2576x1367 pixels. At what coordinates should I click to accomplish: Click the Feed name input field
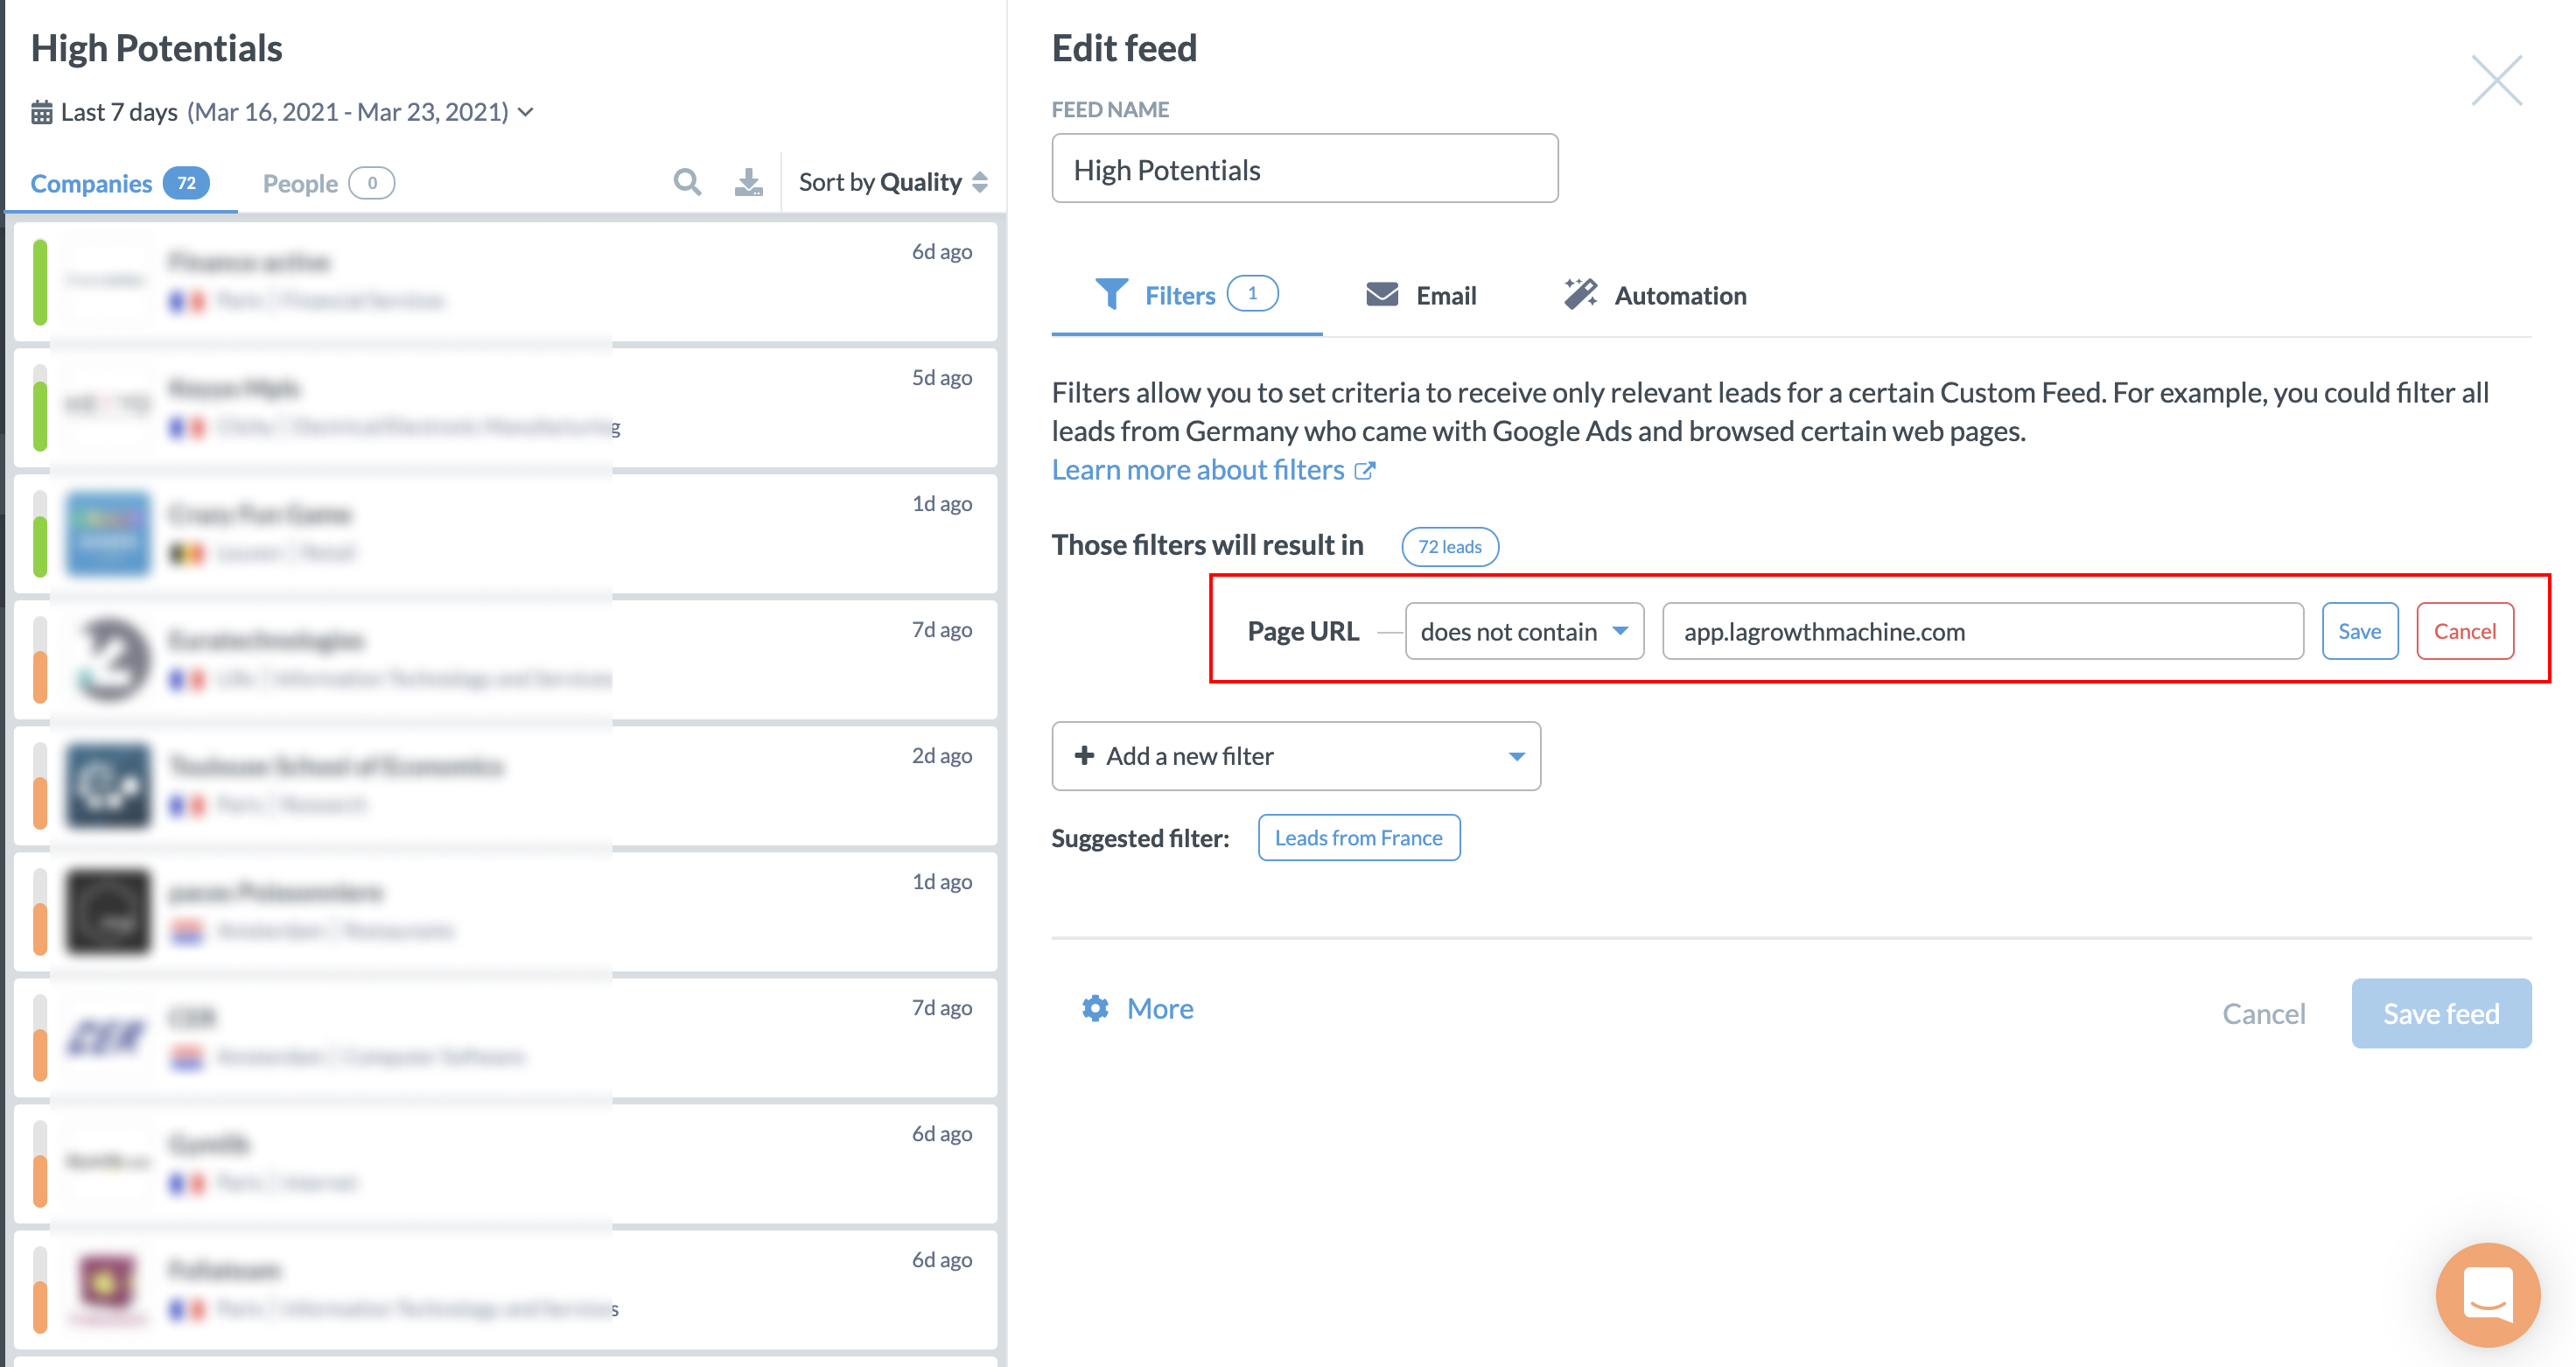tap(1304, 169)
